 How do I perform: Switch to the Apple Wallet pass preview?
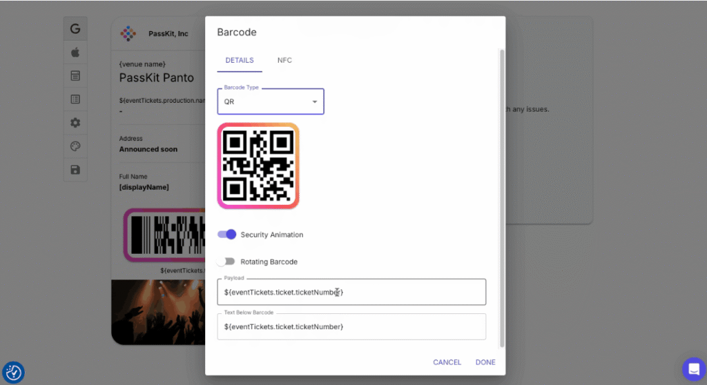tap(75, 52)
